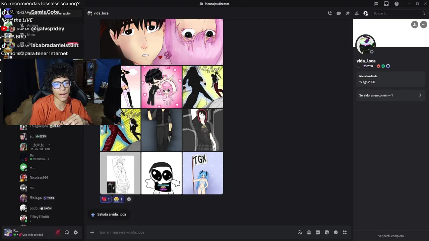Open the translate icon in message bar

click(x=300, y=232)
